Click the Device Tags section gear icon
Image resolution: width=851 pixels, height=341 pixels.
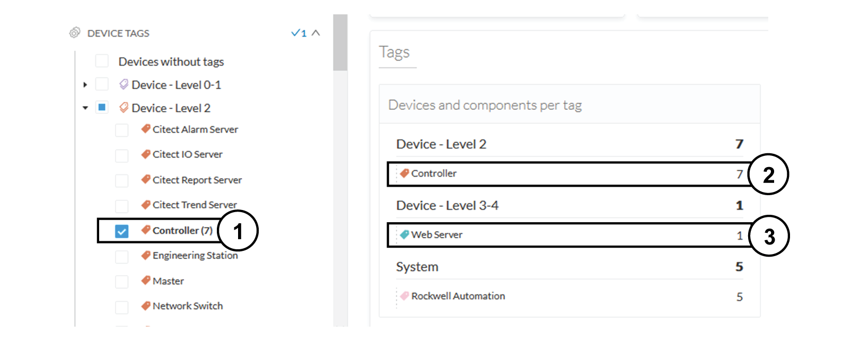[75, 33]
